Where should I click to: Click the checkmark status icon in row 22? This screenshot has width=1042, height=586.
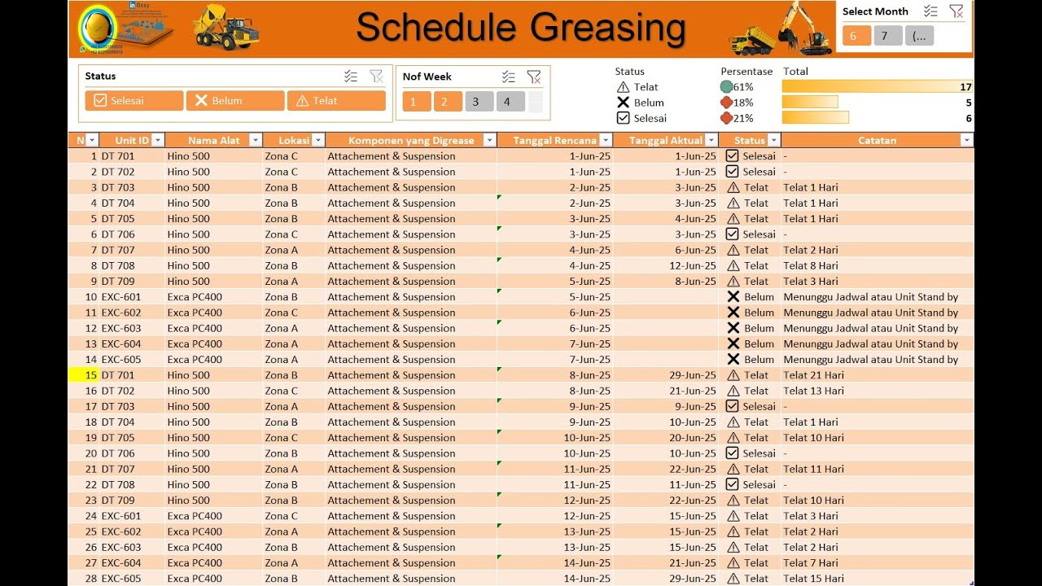click(x=732, y=484)
